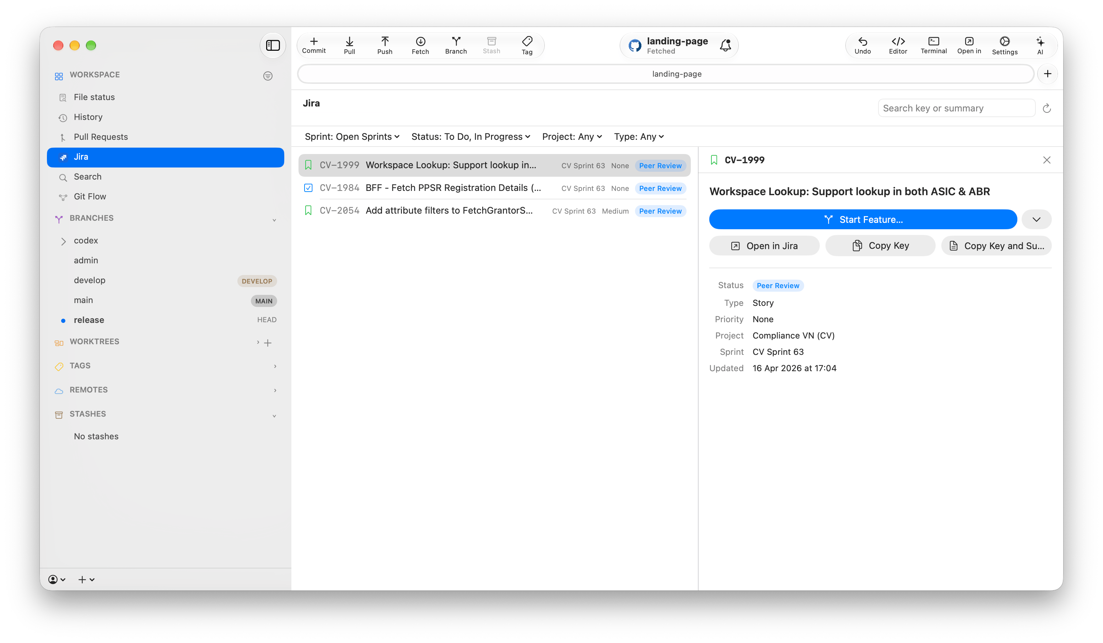Expand Start Feature options arrow
The image size is (1103, 643).
tap(1036, 219)
